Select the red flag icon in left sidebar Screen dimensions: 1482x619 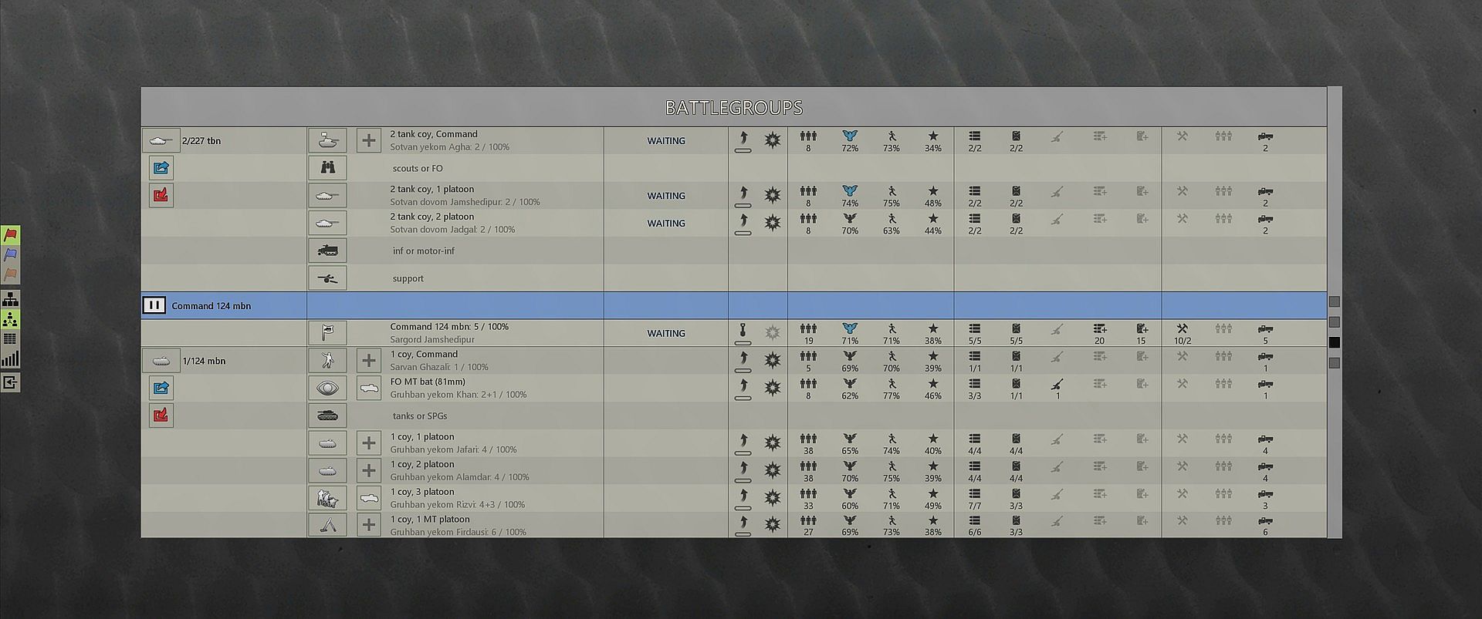pos(10,235)
